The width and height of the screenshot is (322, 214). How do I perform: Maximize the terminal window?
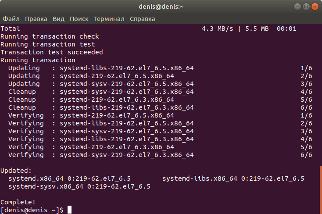point(306,7)
